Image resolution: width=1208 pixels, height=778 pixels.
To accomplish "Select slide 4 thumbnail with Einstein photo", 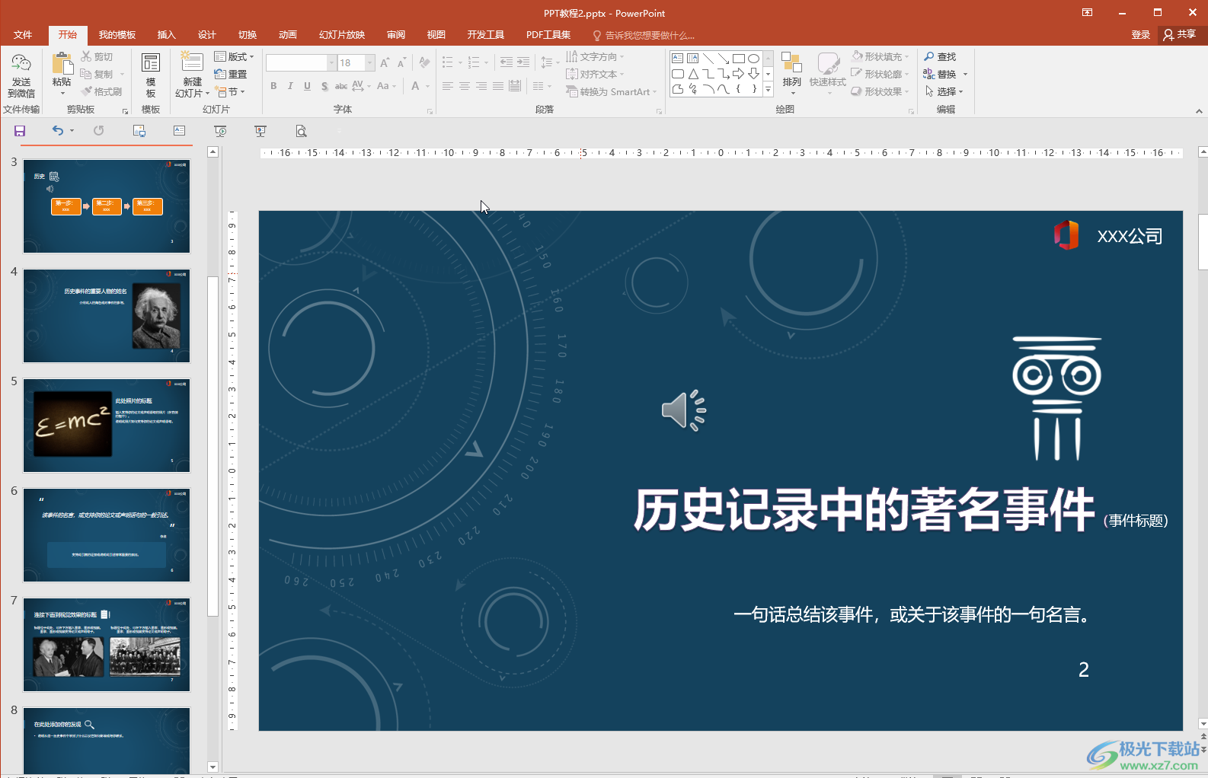I will (107, 316).
